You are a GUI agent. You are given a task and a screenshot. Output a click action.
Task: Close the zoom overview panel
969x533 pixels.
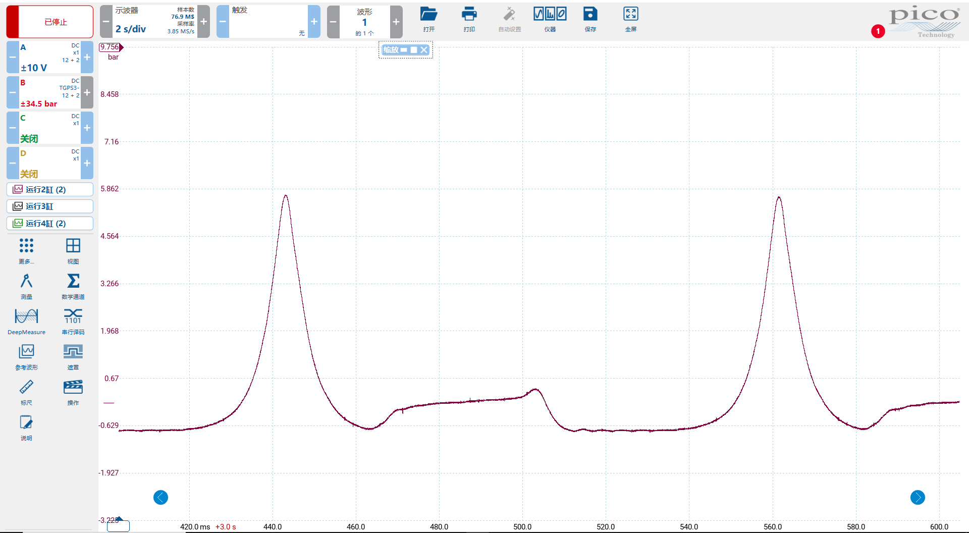(x=424, y=49)
